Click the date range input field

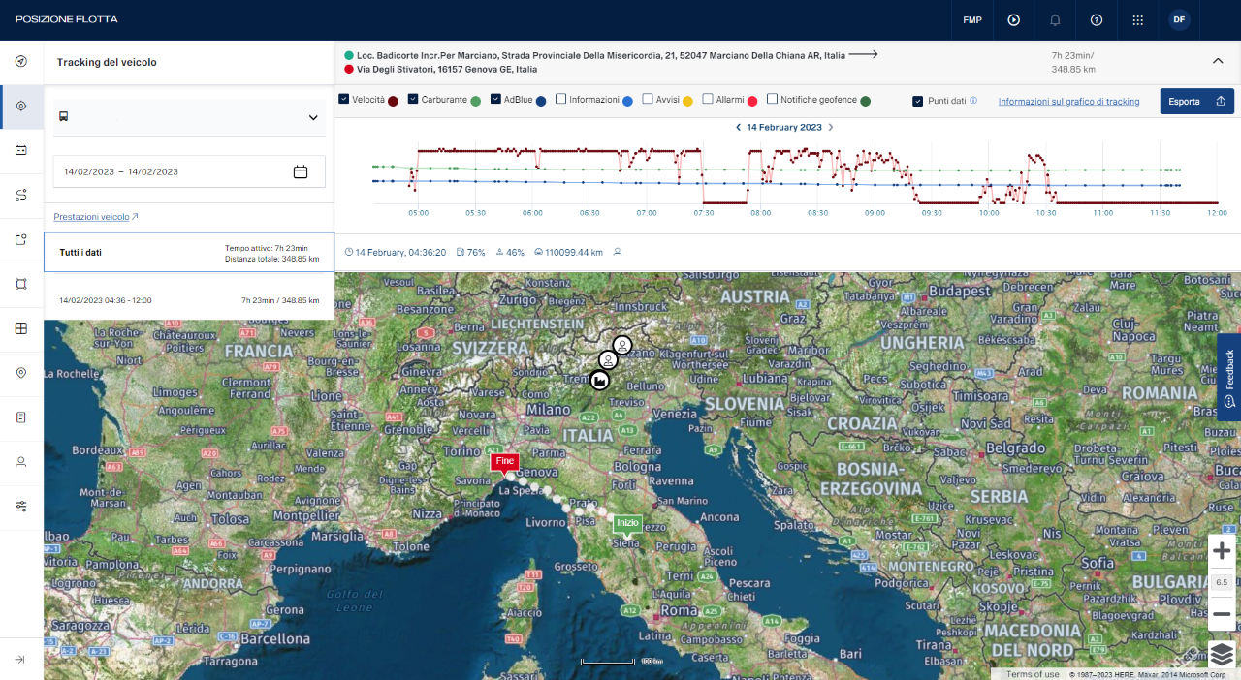[189, 171]
